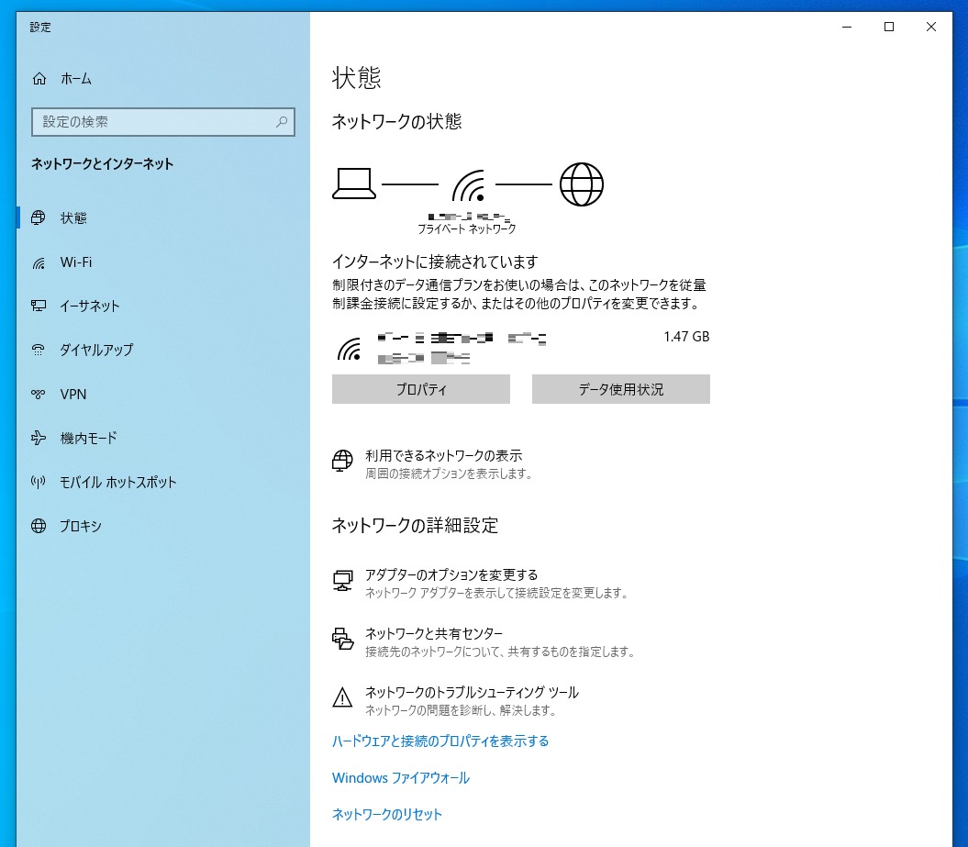The image size is (968, 847).
Task: Select the モバイル ホットスポット antenna icon
Action: pos(39,483)
